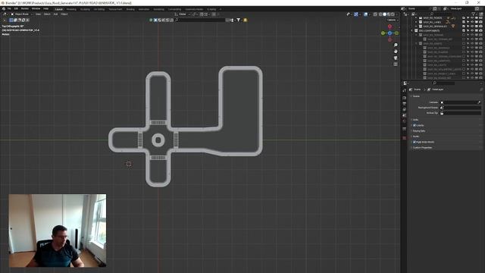Toggle render camera icon for ERG COMPONENTS
Image resolution: width=485 pixels, height=273 pixels.
tap(480, 30)
